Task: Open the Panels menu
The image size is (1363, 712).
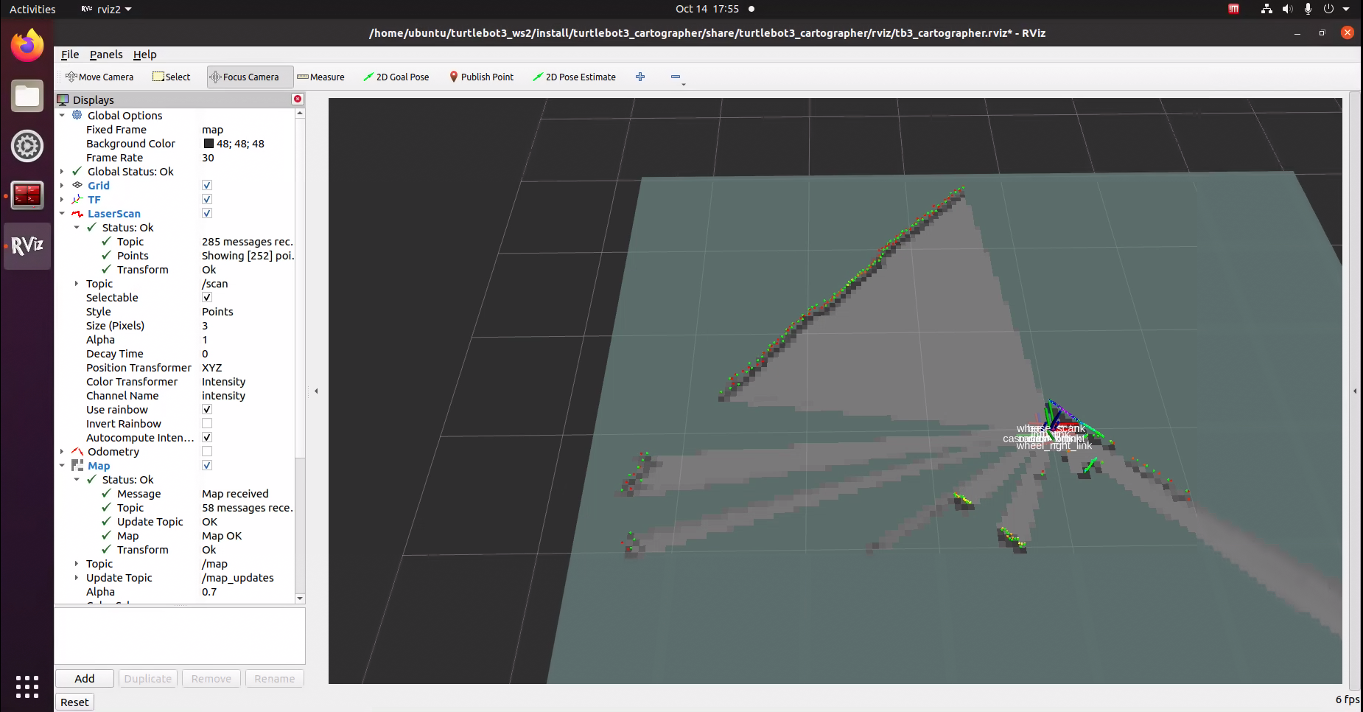Action: pos(106,55)
